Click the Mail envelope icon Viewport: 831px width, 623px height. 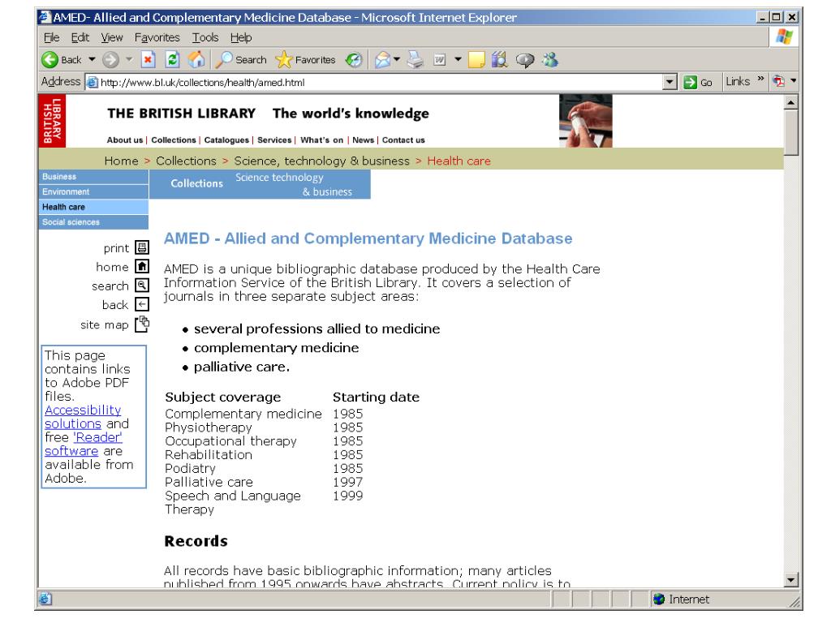[382, 60]
